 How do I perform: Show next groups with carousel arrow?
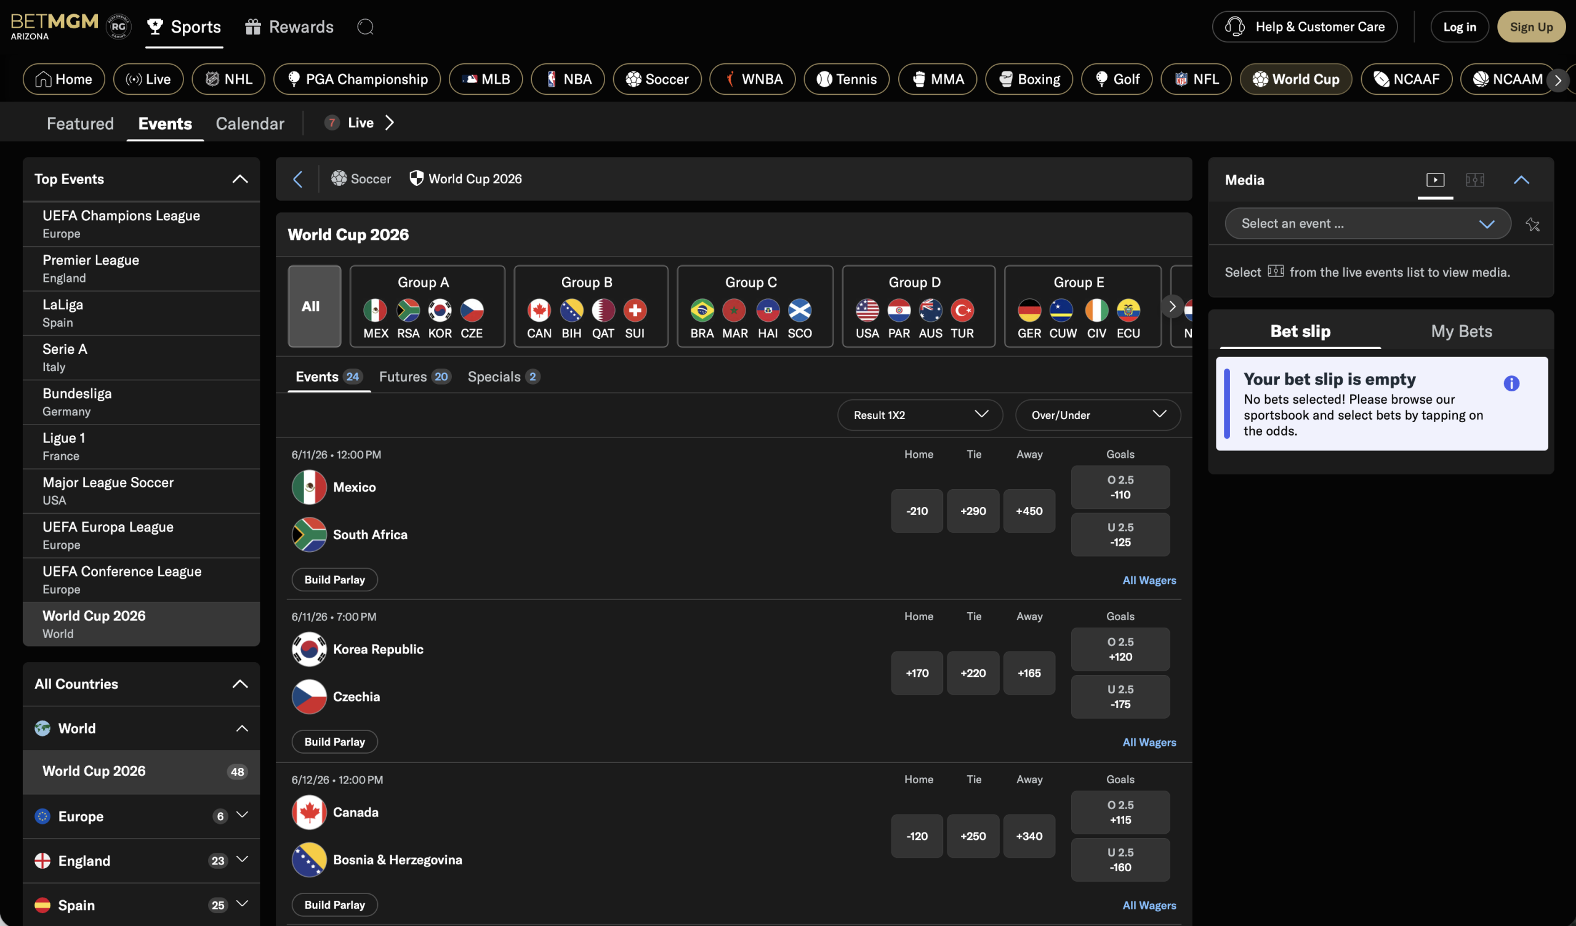click(1172, 306)
